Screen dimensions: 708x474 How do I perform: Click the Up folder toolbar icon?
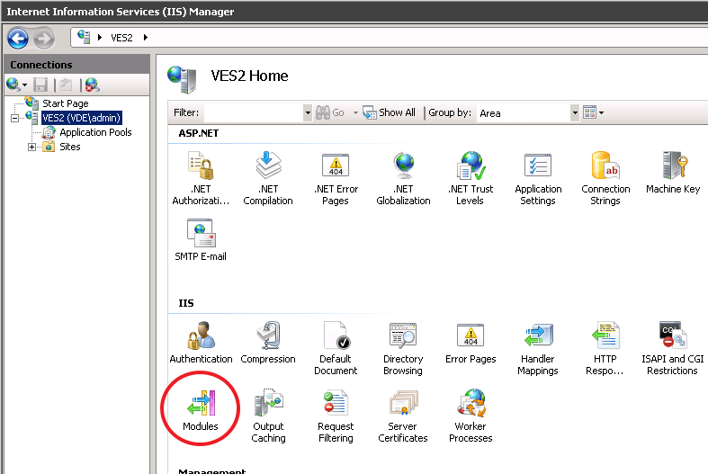coord(66,85)
